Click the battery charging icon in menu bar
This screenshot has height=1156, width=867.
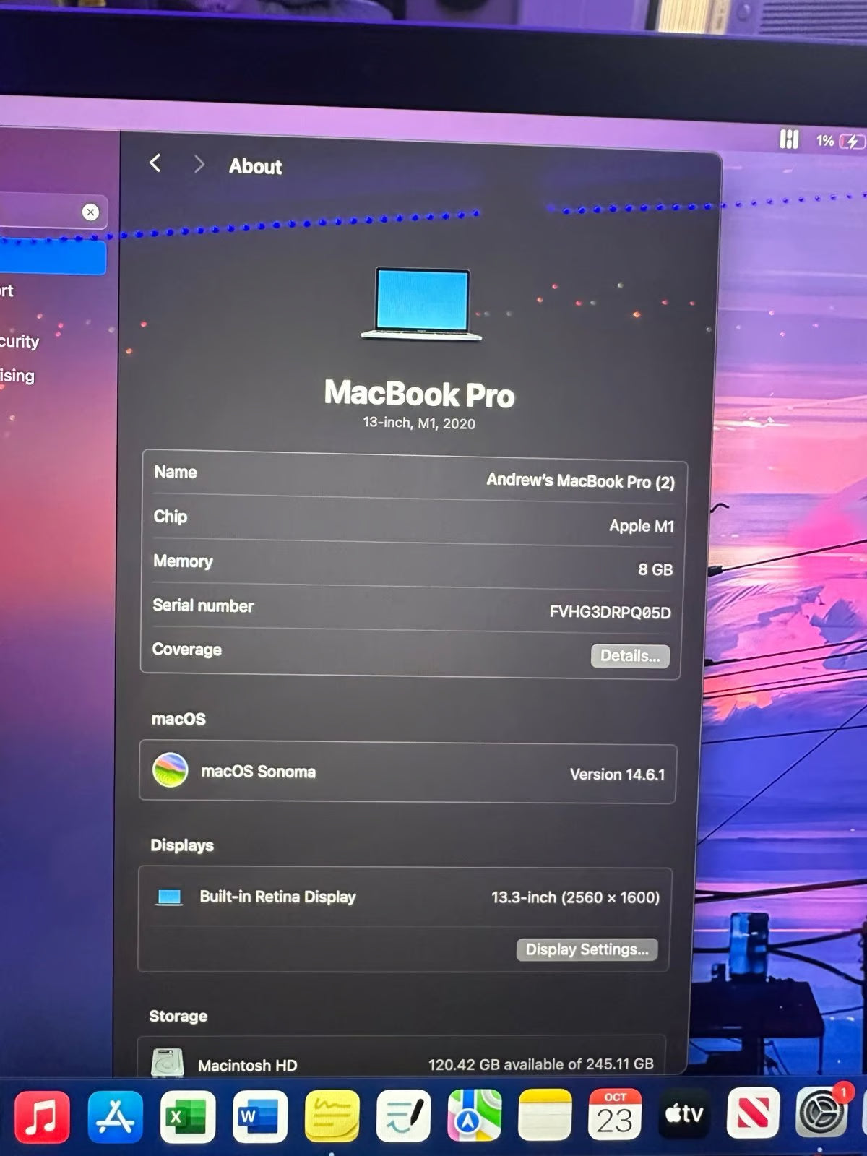coord(853,142)
